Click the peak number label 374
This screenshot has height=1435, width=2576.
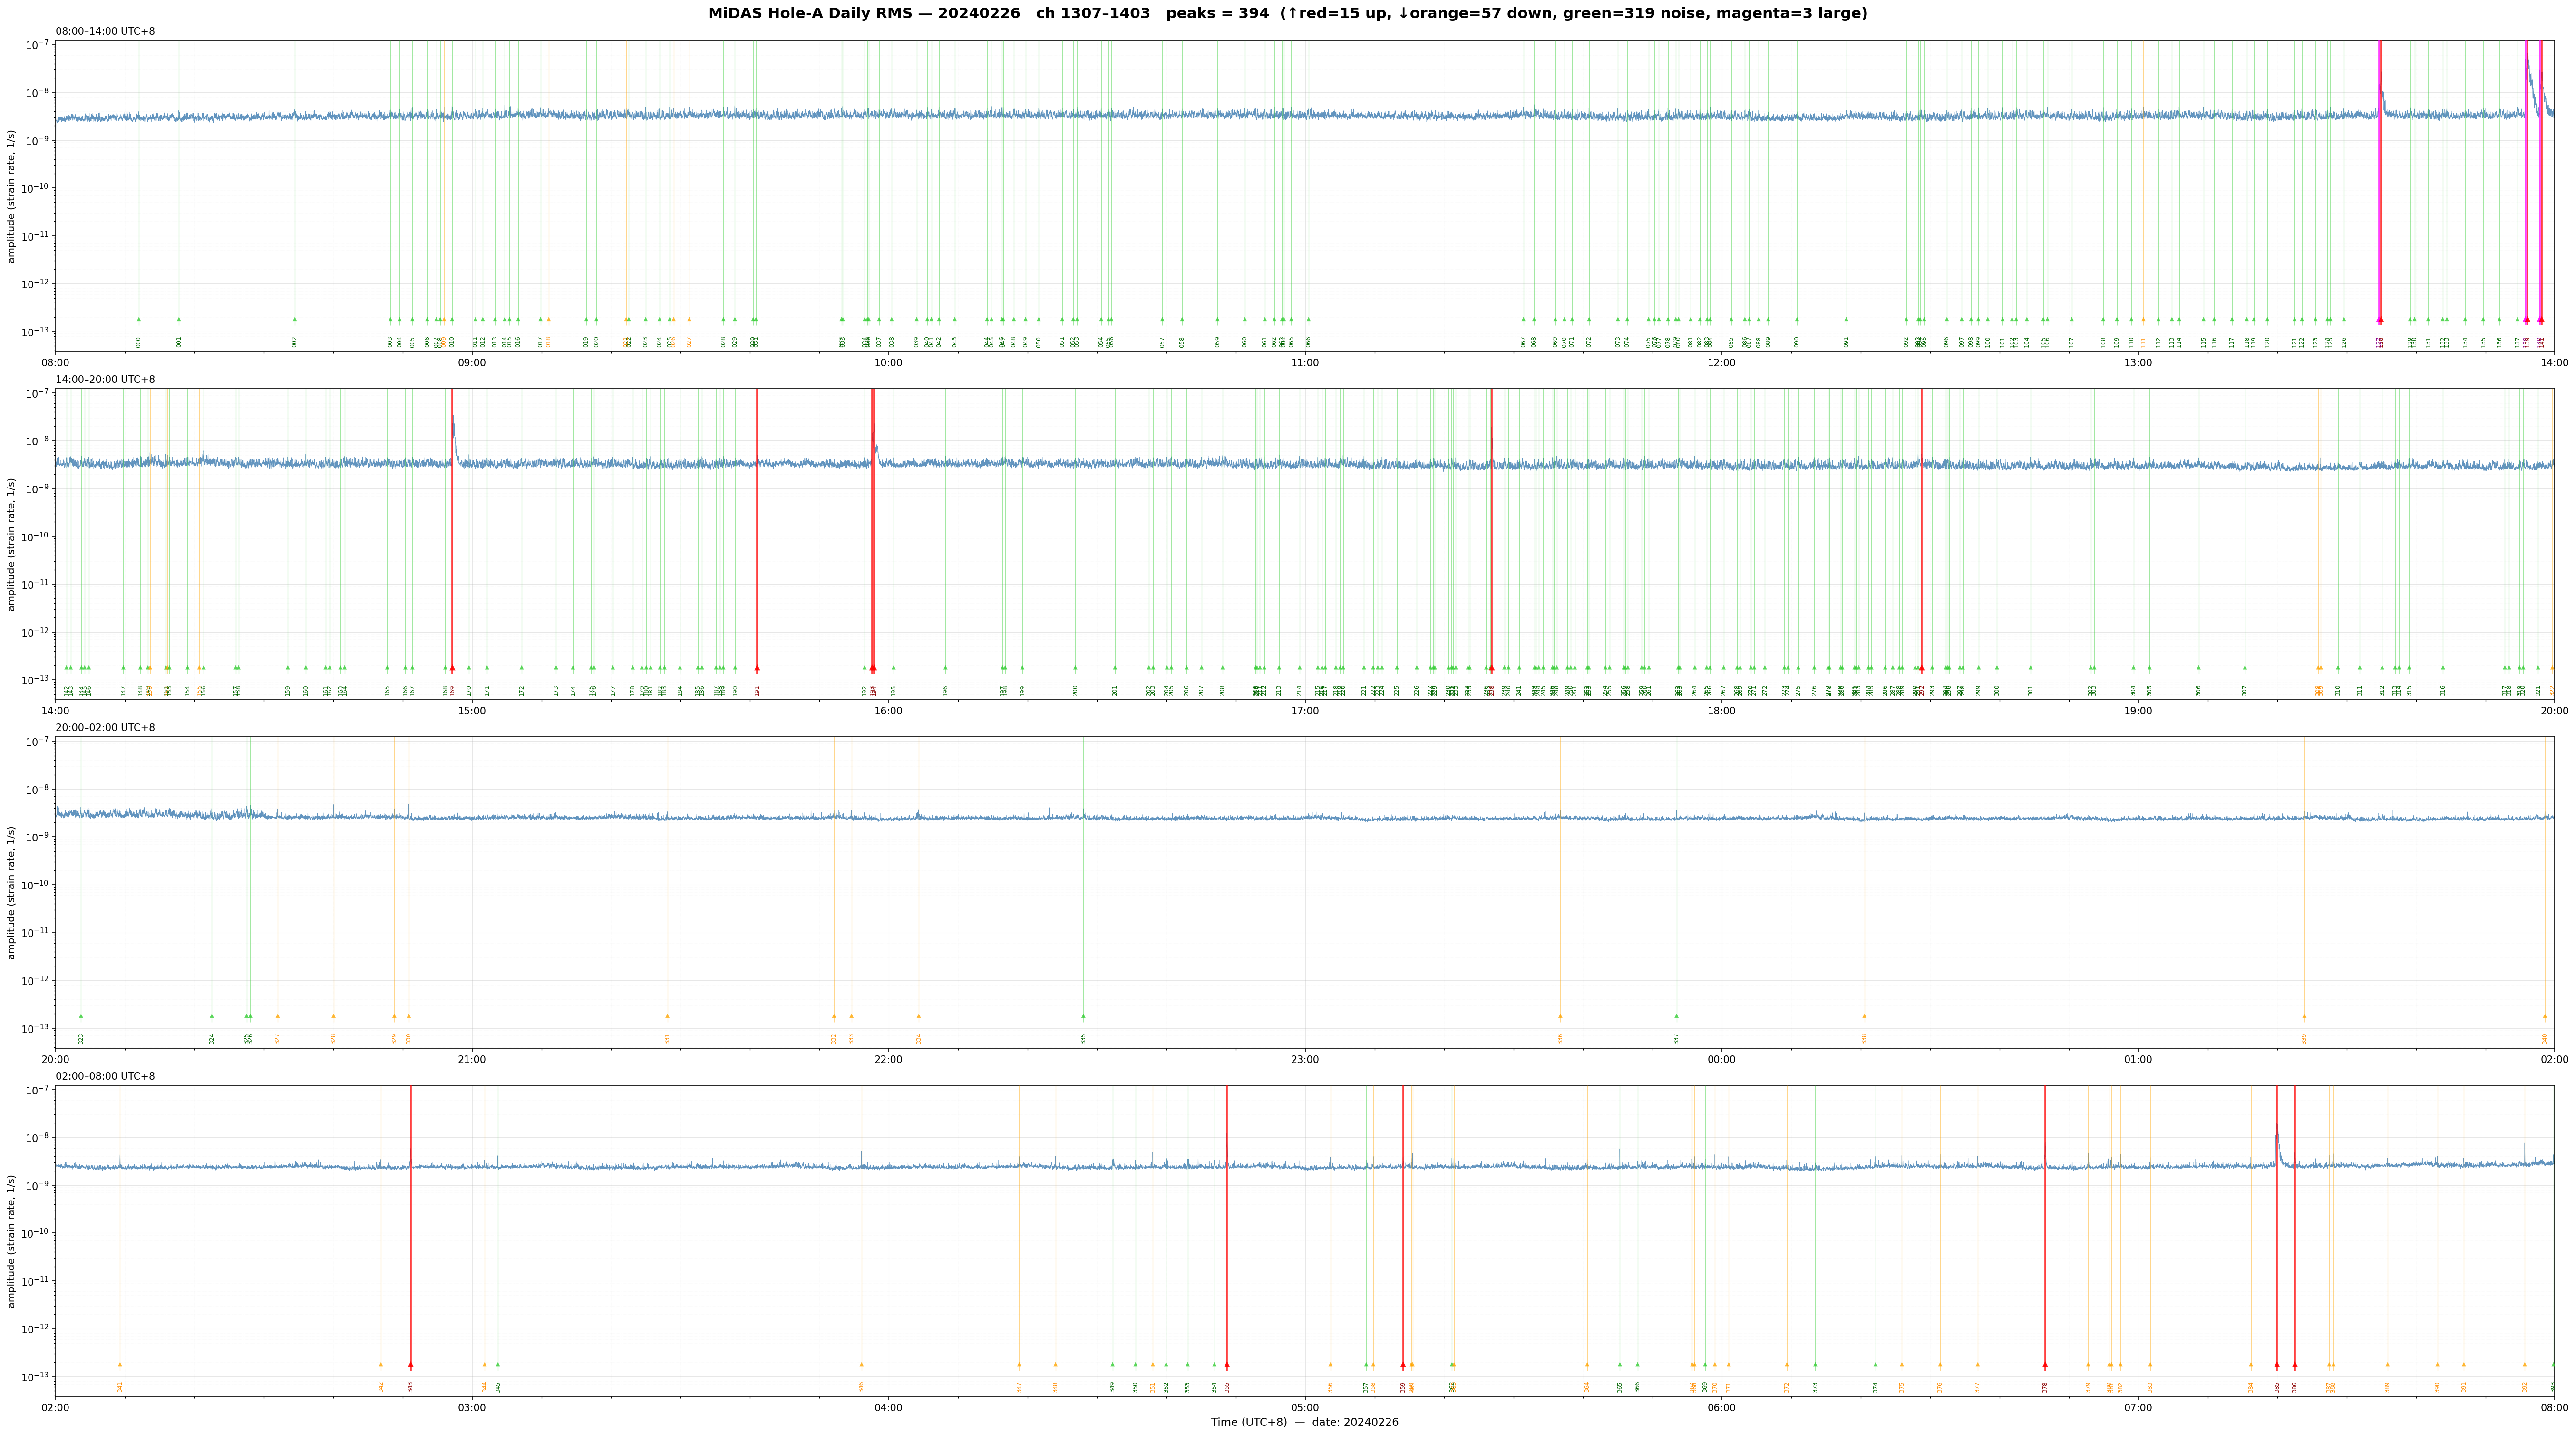pyautogui.click(x=1876, y=1387)
